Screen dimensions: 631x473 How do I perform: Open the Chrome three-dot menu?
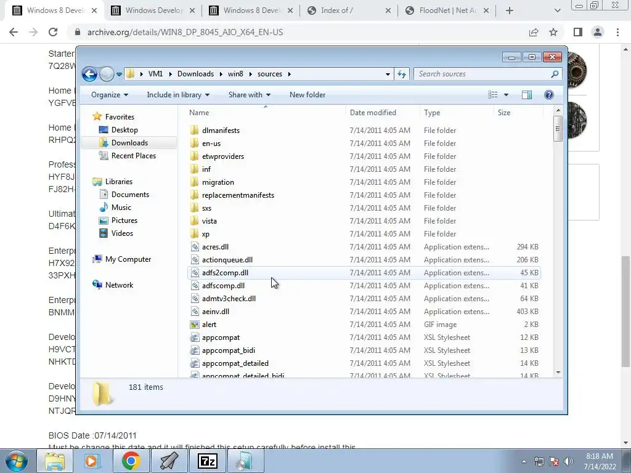pos(617,32)
